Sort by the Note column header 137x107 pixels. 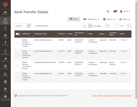[93, 34]
